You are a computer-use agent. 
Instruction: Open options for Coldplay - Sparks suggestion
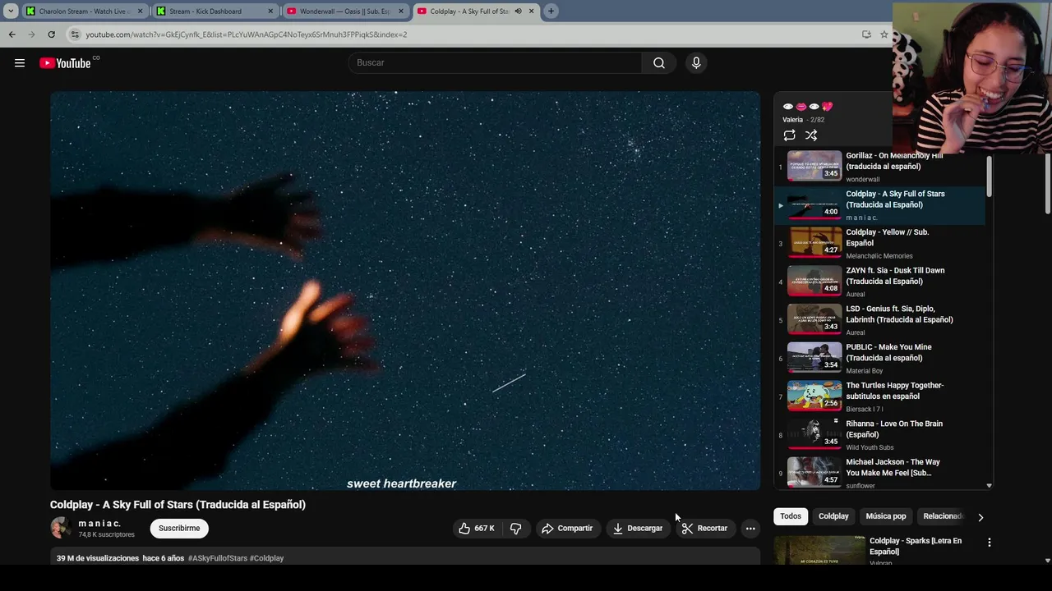[x=989, y=543]
